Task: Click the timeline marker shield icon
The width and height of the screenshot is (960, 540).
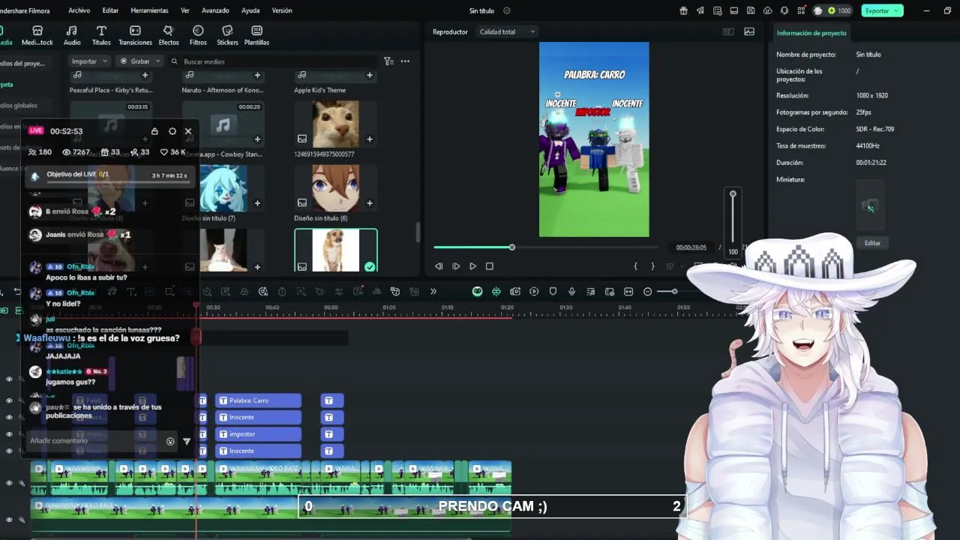Action: coord(553,292)
